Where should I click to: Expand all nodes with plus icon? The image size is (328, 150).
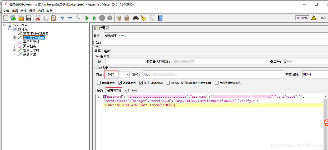tap(62, 18)
